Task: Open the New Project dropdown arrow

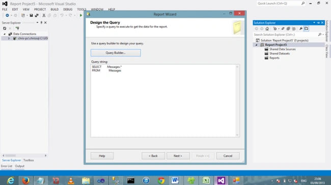Action: tap(27, 15)
